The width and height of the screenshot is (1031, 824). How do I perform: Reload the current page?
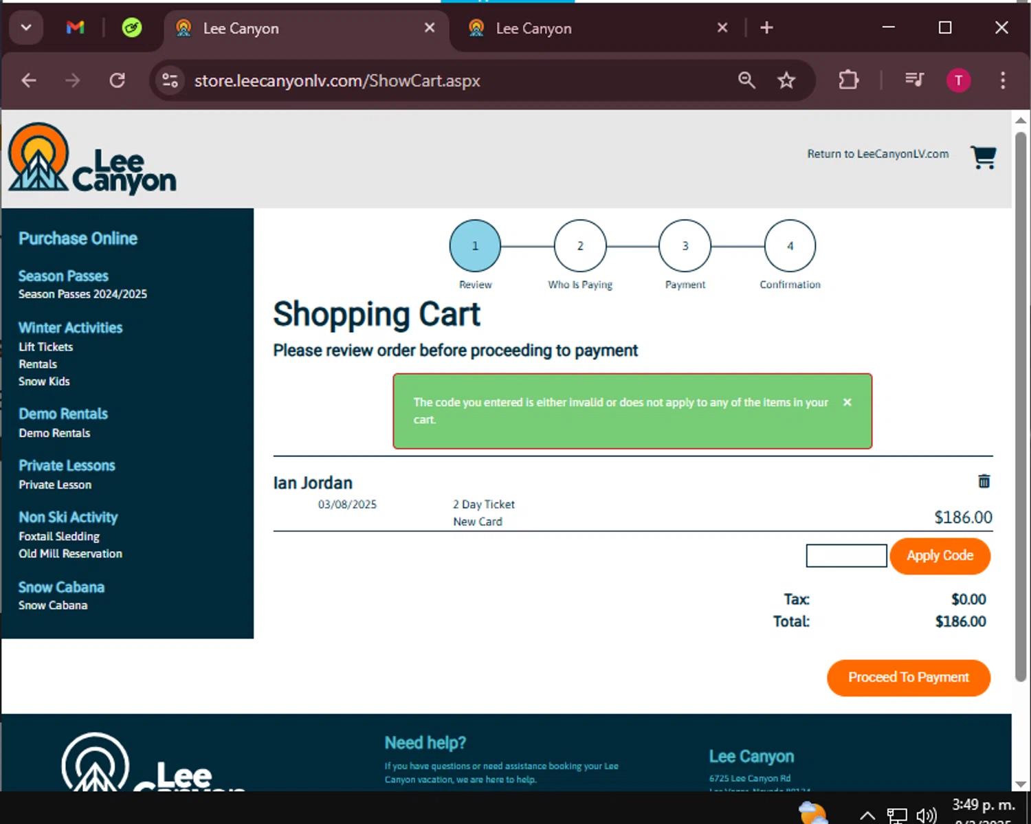118,80
